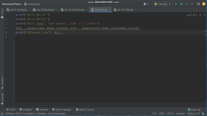Change CRLF line separator
The image size is (207, 116).
coord(162,113)
